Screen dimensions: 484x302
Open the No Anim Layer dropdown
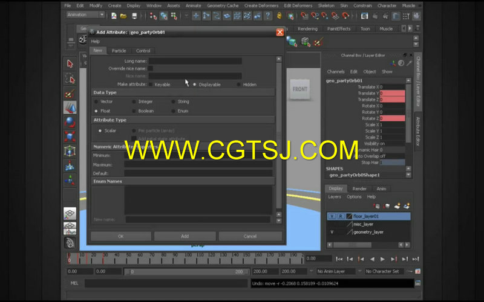click(336, 271)
